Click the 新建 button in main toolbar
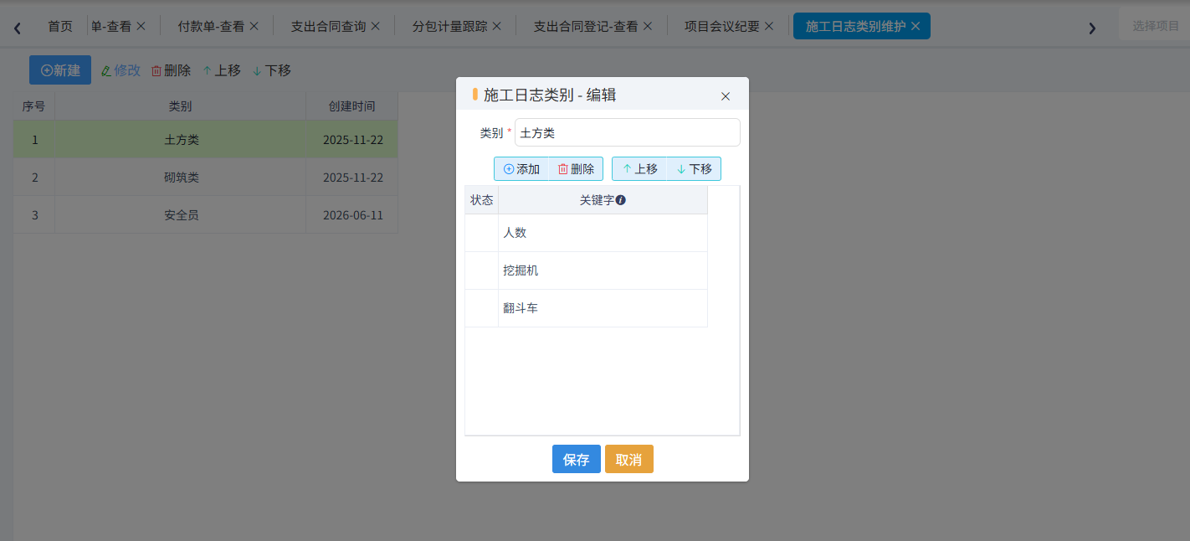 (x=60, y=70)
